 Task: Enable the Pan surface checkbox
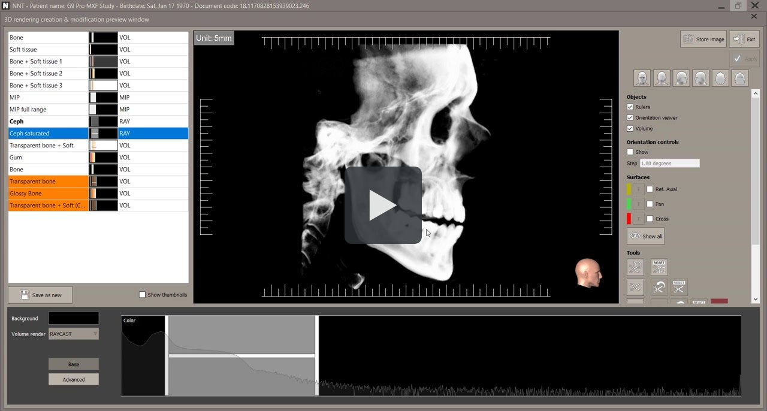(650, 204)
